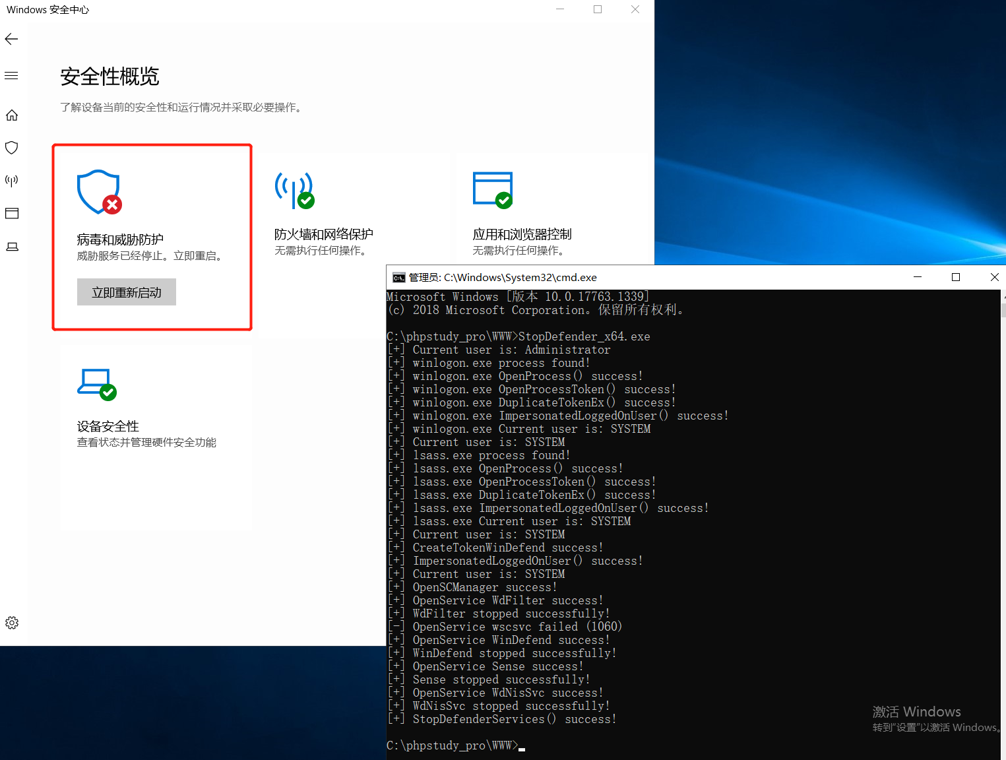Click the green-check wireless icon on firewall card
The height and width of the screenshot is (760, 1006).
tap(295, 190)
